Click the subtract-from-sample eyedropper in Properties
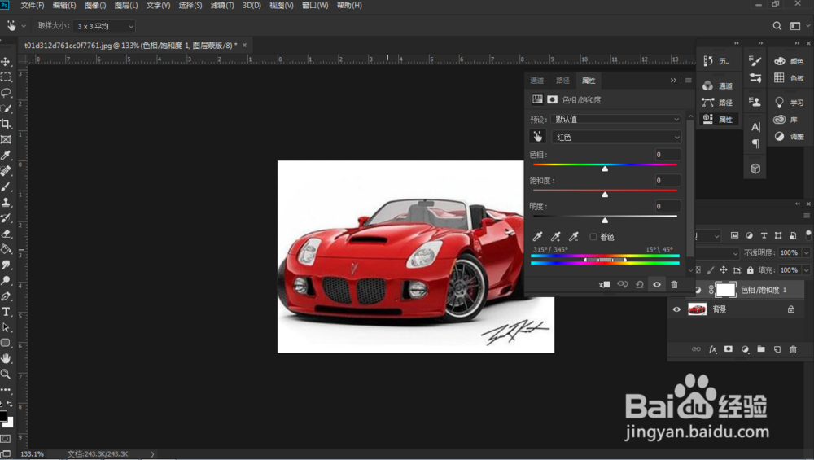Screen dimensions: 814x460 pos(573,237)
